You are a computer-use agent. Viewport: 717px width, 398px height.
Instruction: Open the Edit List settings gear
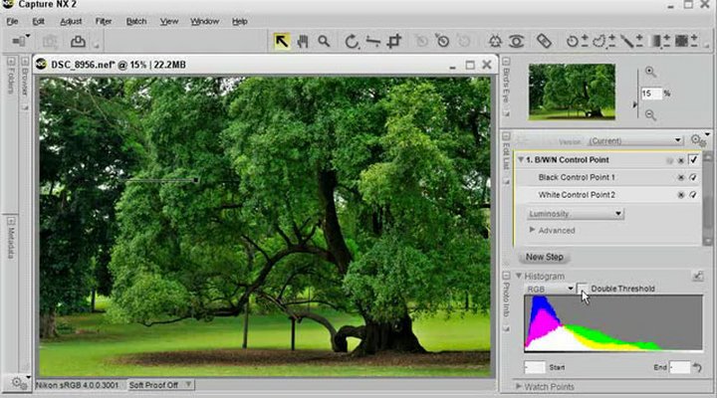[698, 140]
